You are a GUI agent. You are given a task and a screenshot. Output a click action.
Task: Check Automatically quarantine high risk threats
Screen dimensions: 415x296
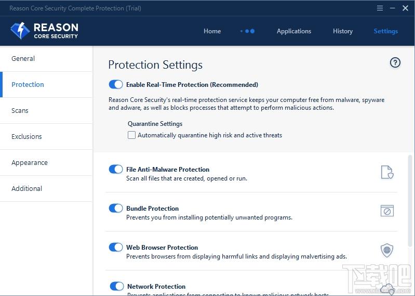tap(131, 135)
